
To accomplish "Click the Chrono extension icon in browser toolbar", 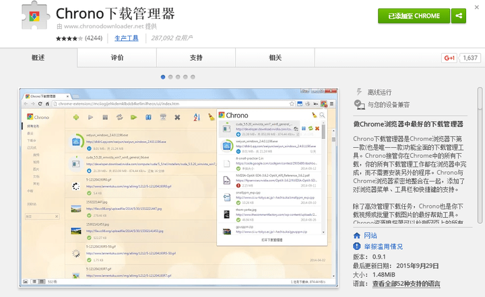I will pyautogui.click(x=323, y=103).
